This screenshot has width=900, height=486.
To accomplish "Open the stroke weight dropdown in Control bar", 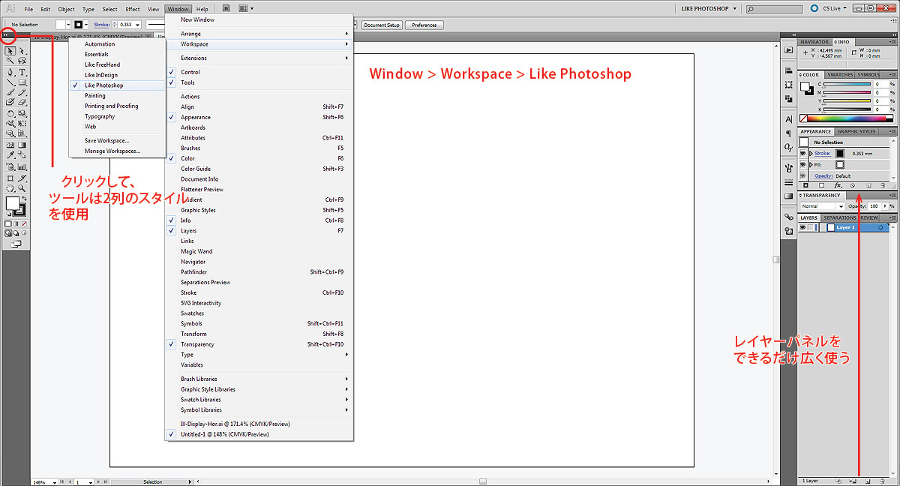I will coord(139,25).
